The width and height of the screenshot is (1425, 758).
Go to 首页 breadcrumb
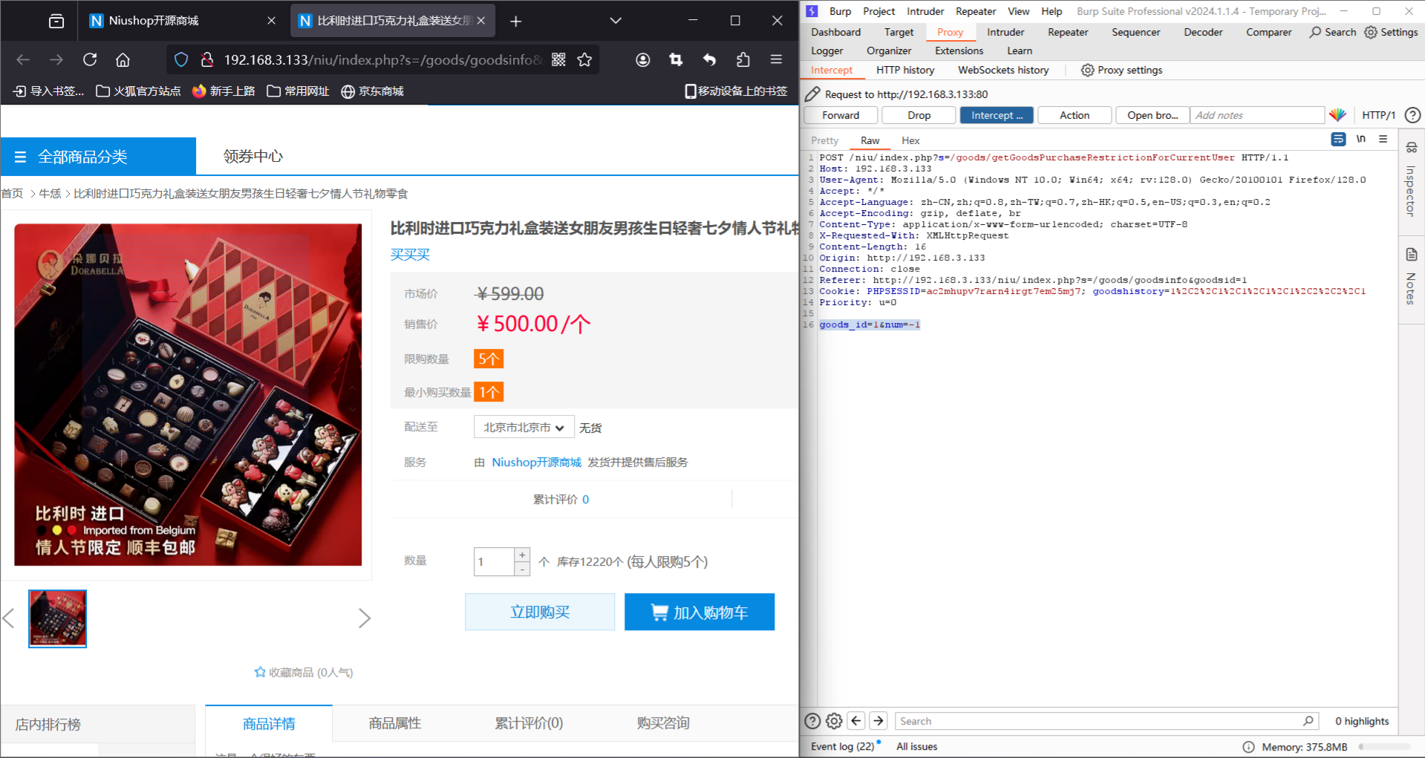(12, 194)
